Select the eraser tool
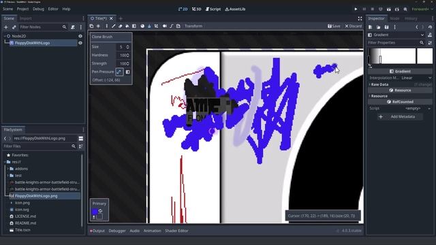Image resolution: width=436 pixels, height=245 pixels. coord(121,26)
